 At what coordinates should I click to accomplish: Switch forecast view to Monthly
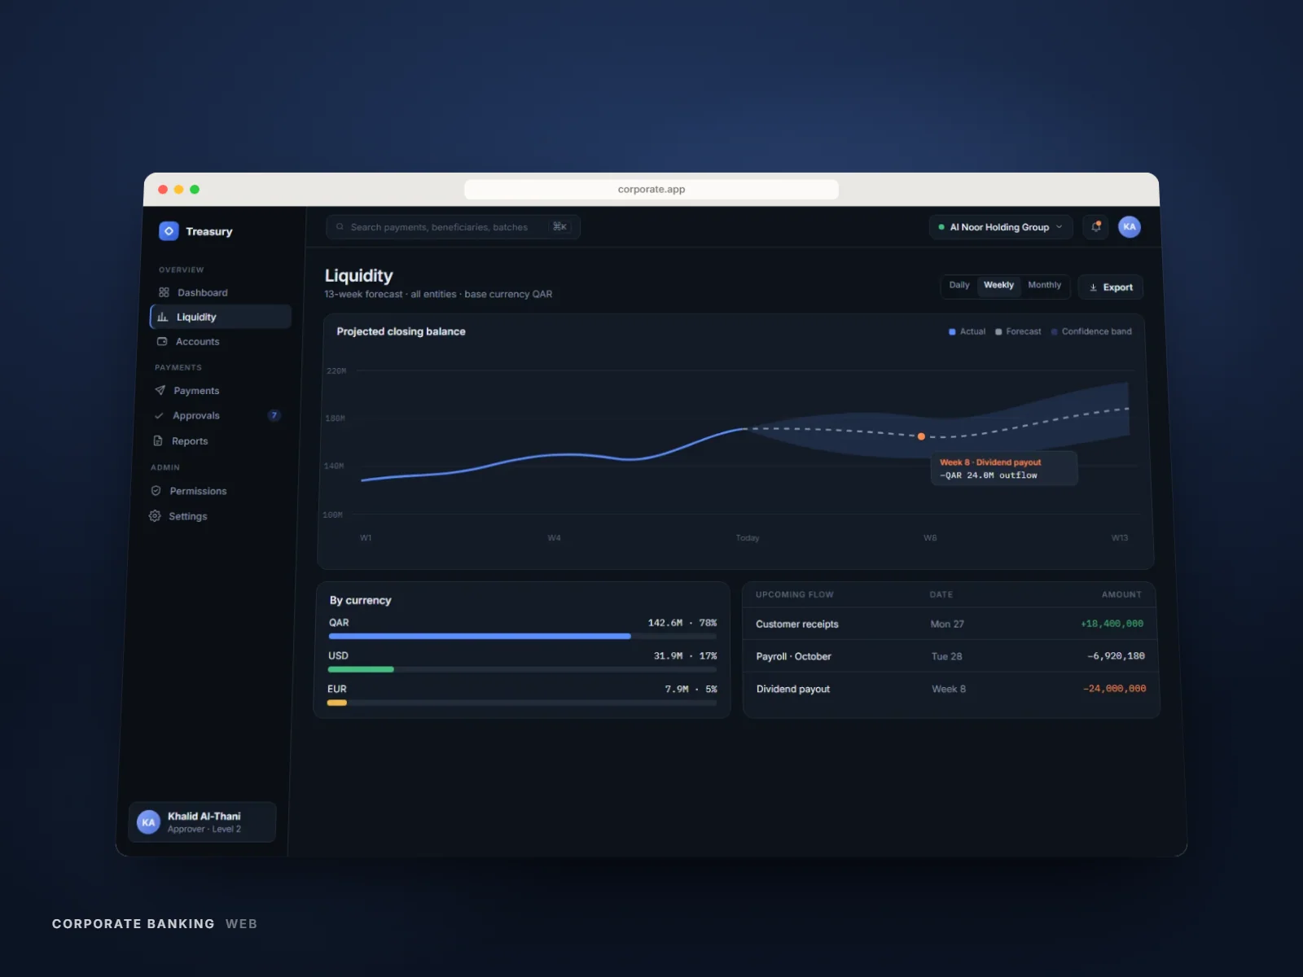point(1044,285)
